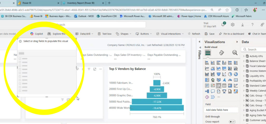Expand the Weekly Calendar table

[x=244, y=91]
